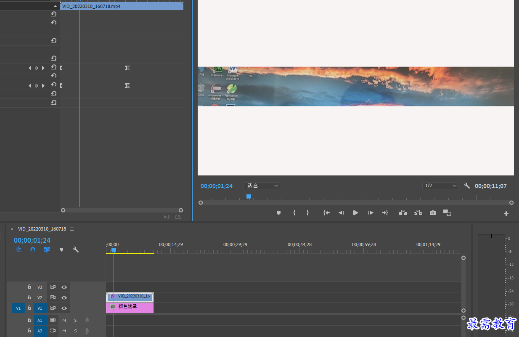Toggle V3 track targeting
The image size is (519, 337).
40,287
